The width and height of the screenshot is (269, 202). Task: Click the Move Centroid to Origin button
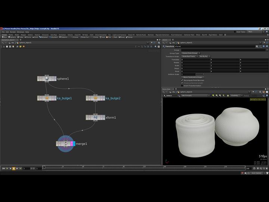(193, 77)
